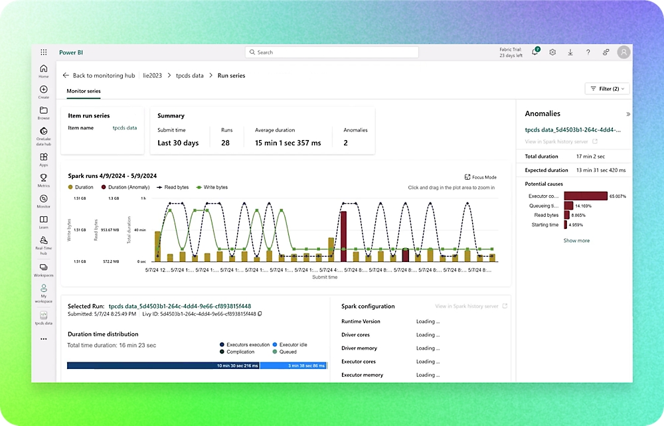The width and height of the screenshot is (664, 426).
Task: Click the Search input field
Action: [x=331, y=52]
